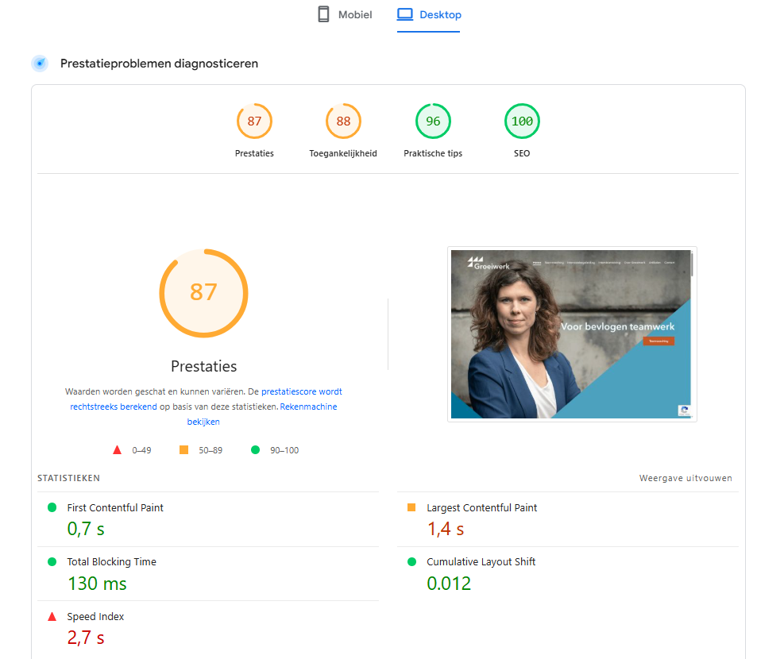Viewport: 784px width, 659px height.
Task: Click the large 87 performance gauge
Action: (203, 292)
